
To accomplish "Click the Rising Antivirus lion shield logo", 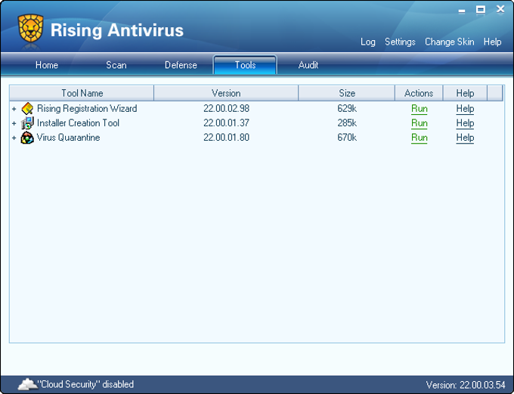I will point(30,28).
